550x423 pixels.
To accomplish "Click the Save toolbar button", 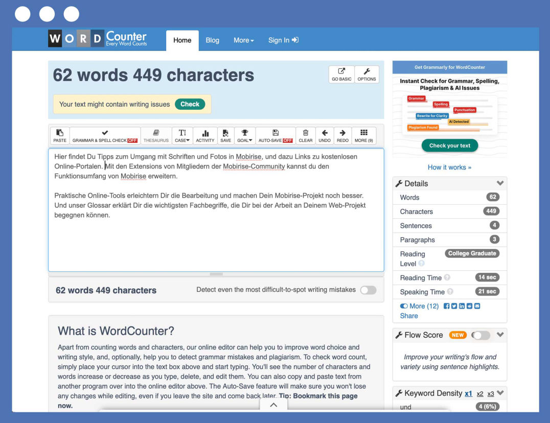I will pyautogui.click(x=225, y=136).
